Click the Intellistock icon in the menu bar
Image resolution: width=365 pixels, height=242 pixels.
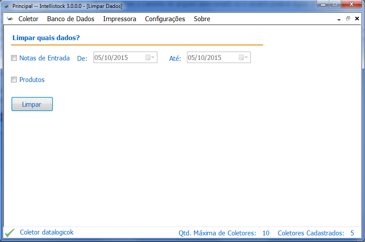[x=10, y=19]
